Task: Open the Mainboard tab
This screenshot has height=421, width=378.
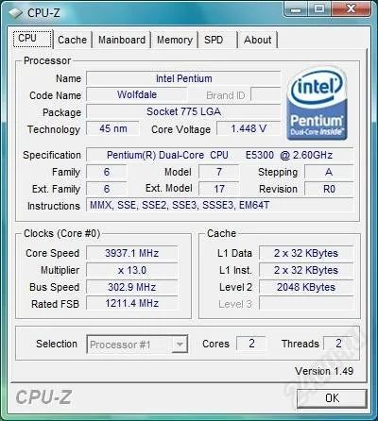Action: tap(122, 40)
